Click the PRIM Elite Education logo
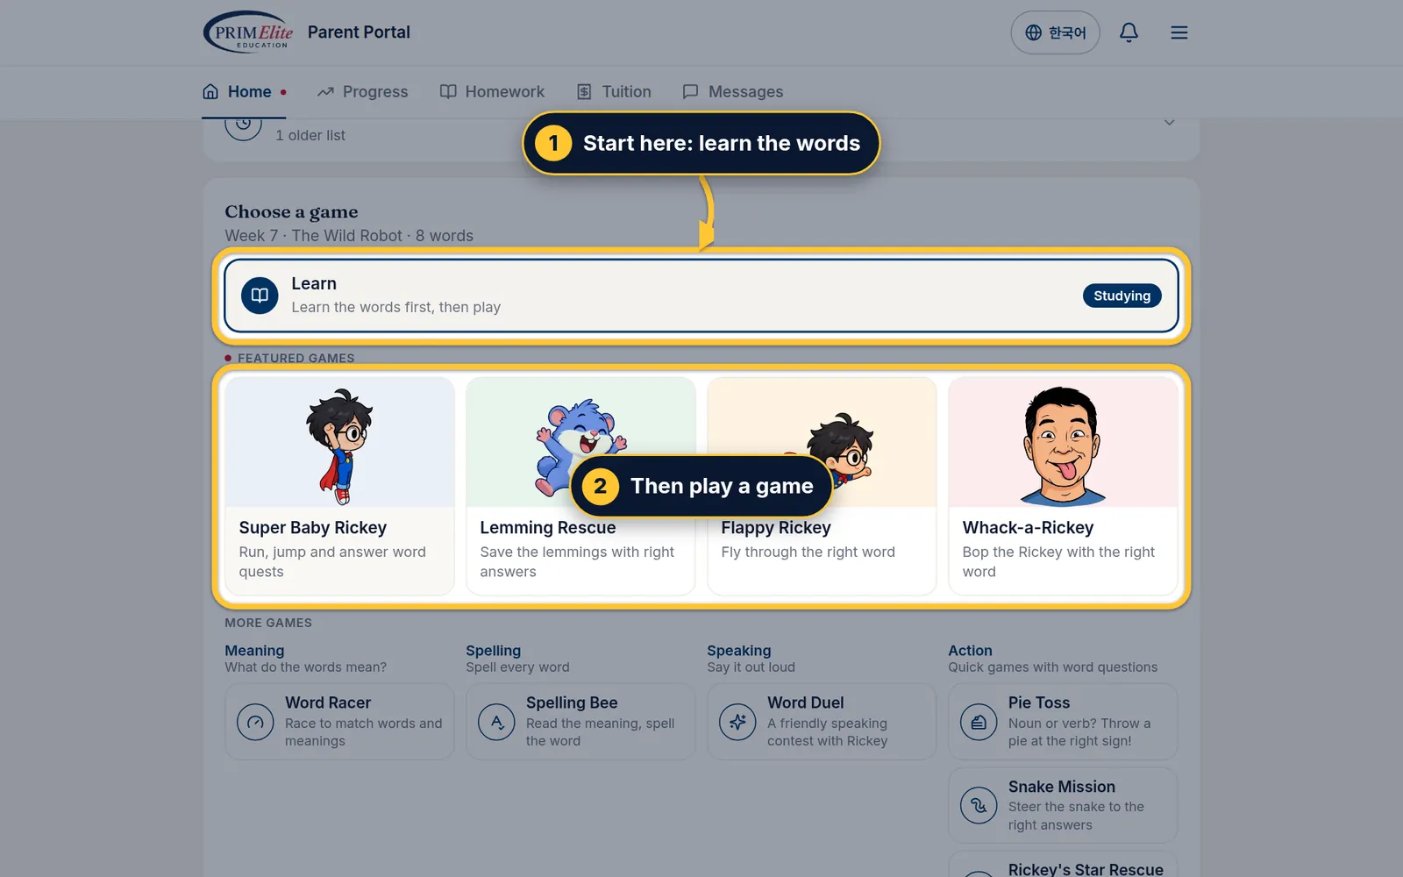 click(x=248, y=32)
